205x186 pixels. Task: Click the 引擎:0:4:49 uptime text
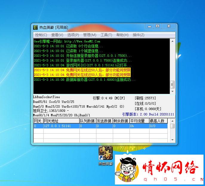click(x=109, y=98)
